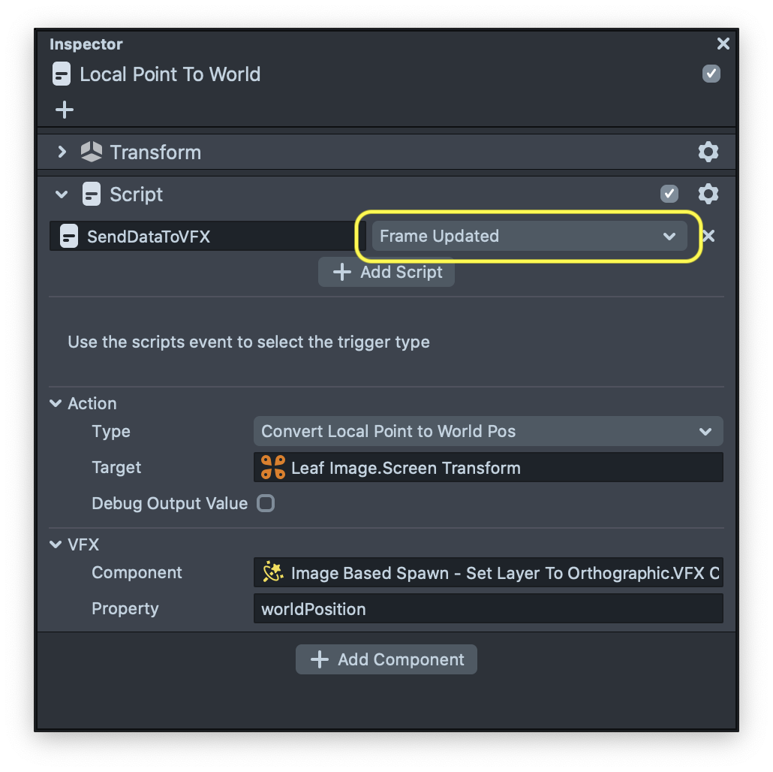Viewport: 773px width, 772px height.
Task: Click the Transform settings gear icon
Action: click(708, 152)
